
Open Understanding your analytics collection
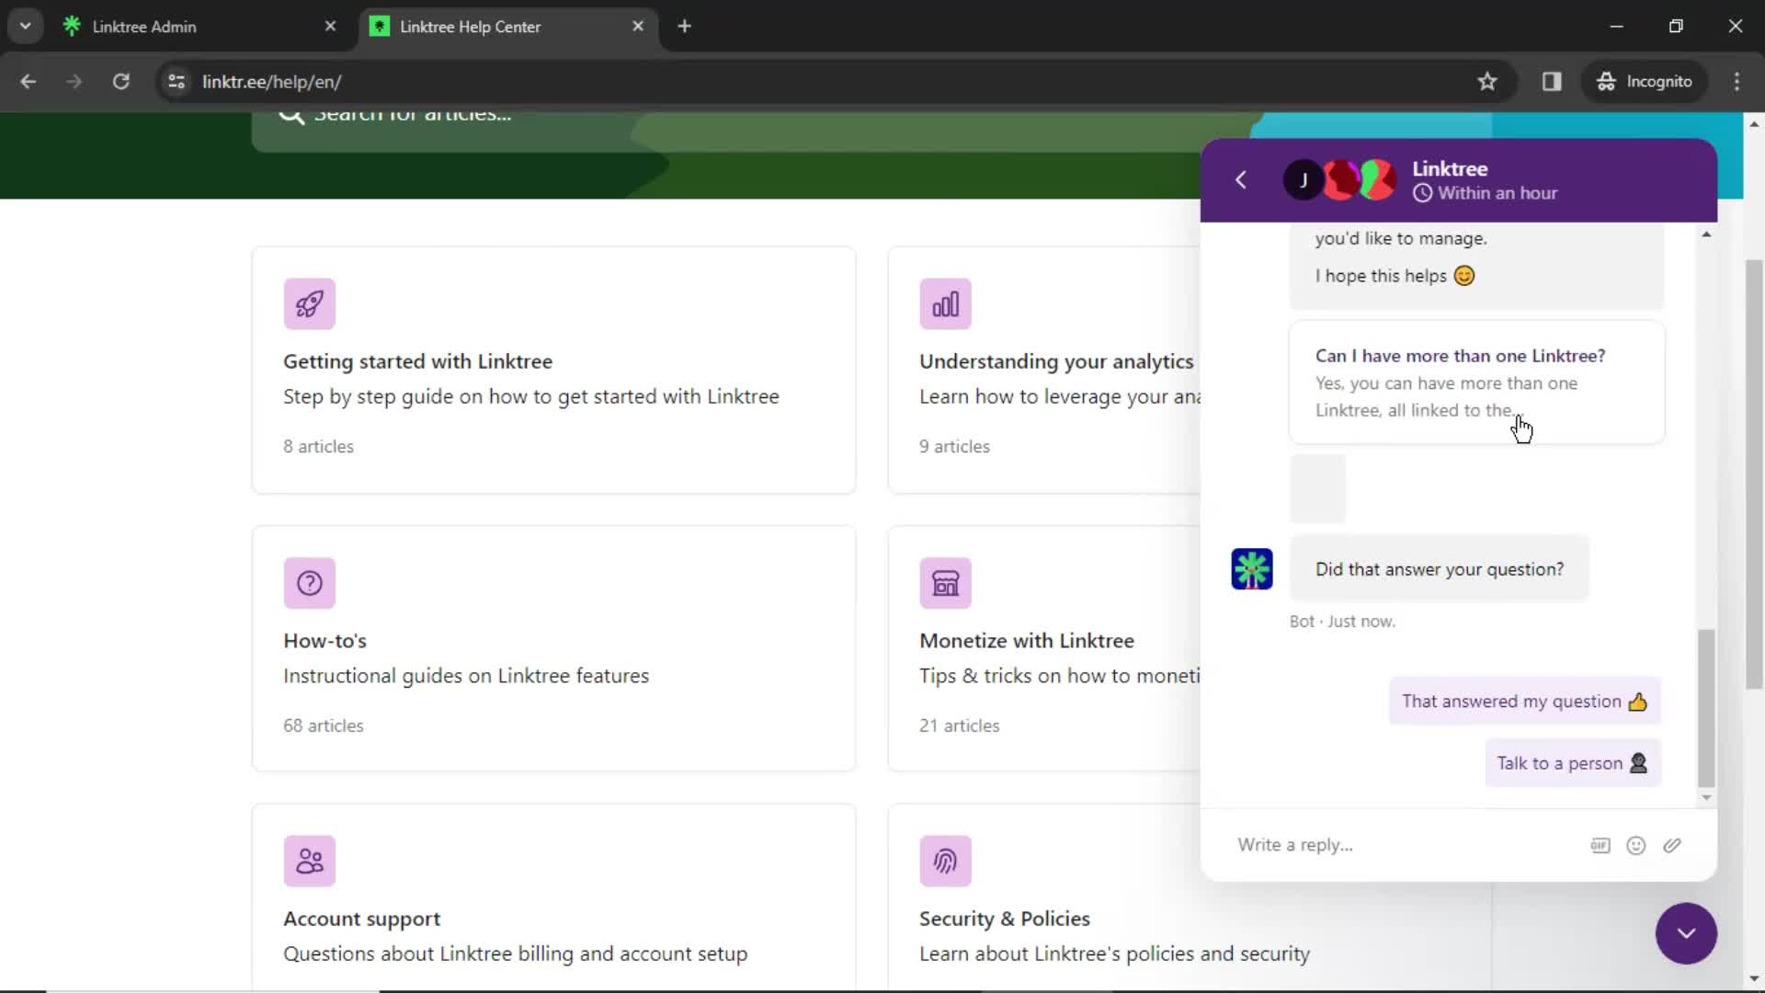click(1044, 370)
